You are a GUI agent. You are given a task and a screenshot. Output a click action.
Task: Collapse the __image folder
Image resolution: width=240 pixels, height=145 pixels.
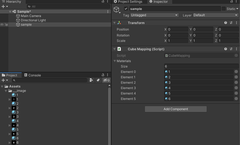click(6, 91)
